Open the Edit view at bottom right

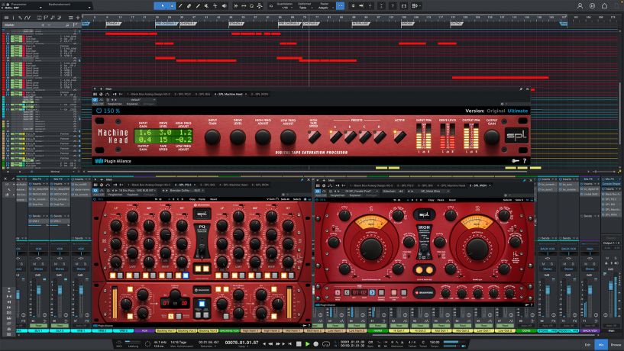[587, 345]
